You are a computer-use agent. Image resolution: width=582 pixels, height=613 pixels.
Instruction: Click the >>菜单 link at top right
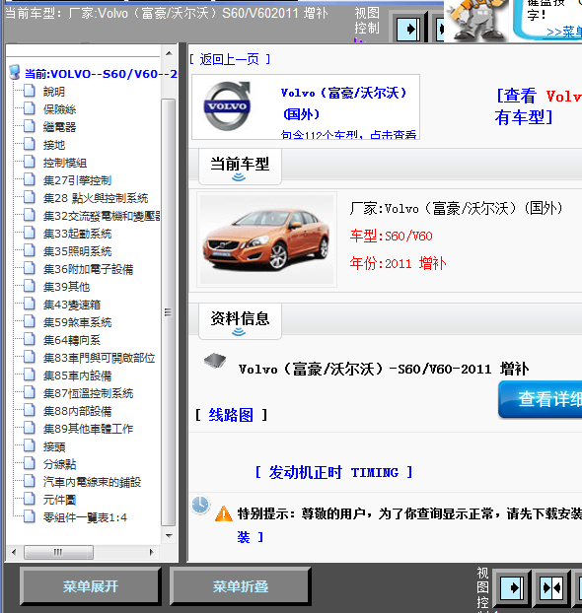563,32
